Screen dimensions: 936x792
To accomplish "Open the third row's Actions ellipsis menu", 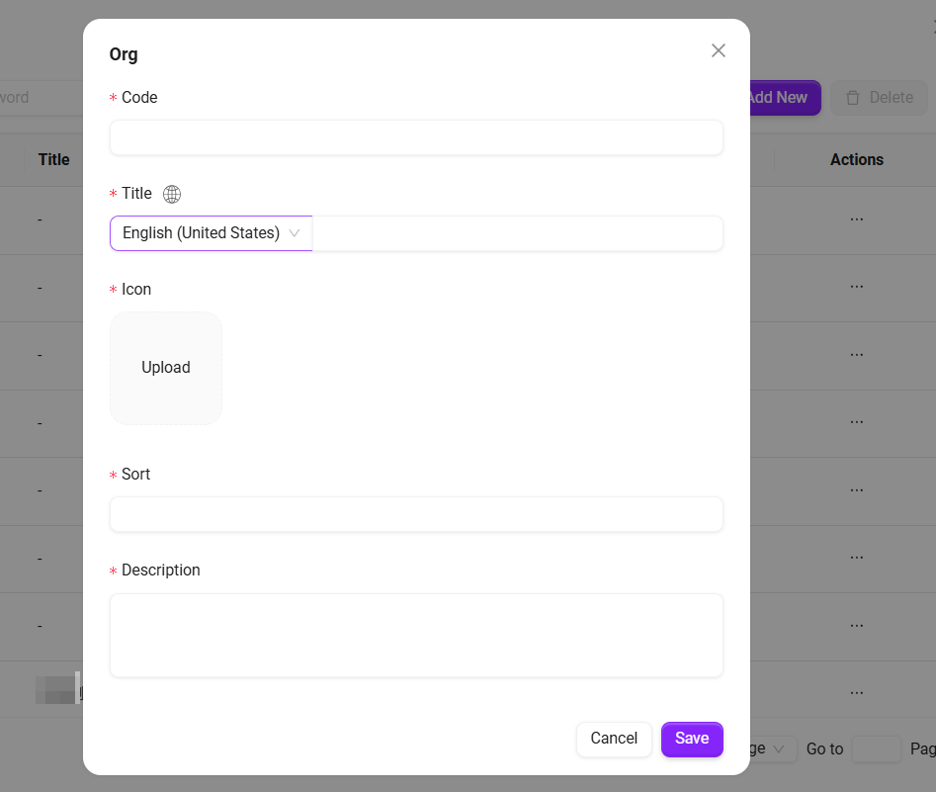I will (857, 354).
